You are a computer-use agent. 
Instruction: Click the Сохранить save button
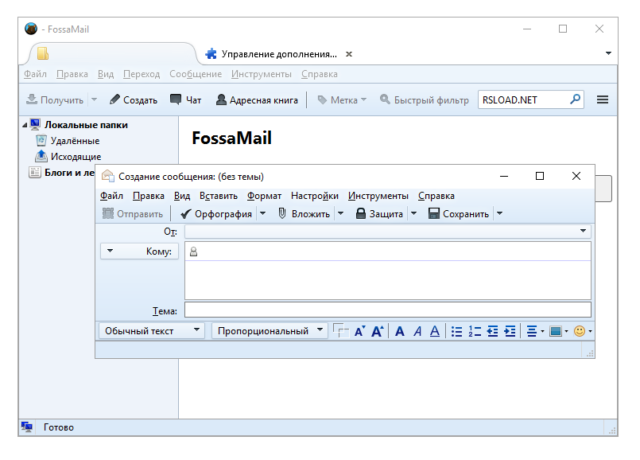tap(459, 213)
